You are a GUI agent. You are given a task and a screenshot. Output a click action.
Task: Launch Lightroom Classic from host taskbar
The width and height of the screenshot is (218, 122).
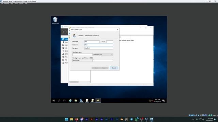click(107, 119)
